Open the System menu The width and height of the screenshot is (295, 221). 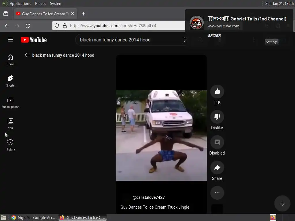click(x=56, y=3)
